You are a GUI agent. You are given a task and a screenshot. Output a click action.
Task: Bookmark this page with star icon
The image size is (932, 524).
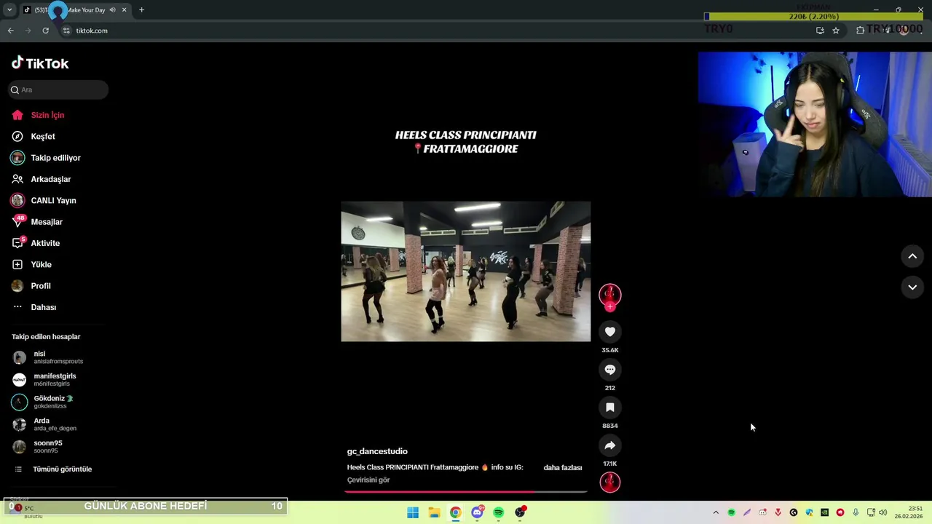coord(836,31)
